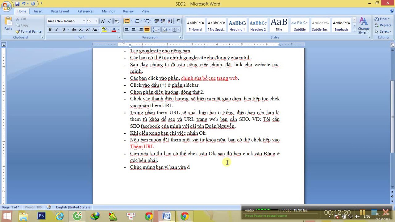Screen dimensions: 395x222
Task: Toggle Bold formatting
Action: (50, 30)
